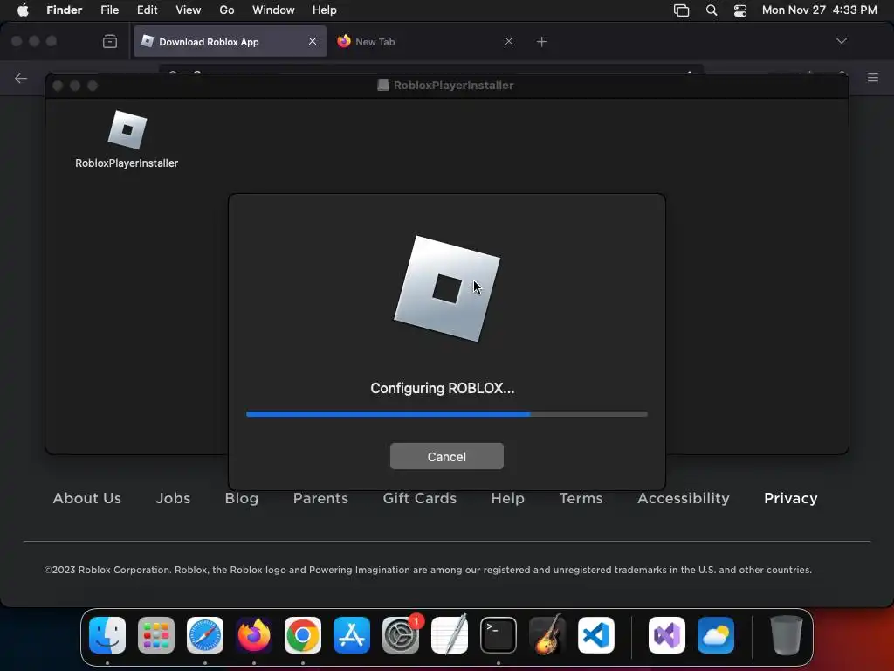Open the Help footer link on Roblox page

[507, 498]
